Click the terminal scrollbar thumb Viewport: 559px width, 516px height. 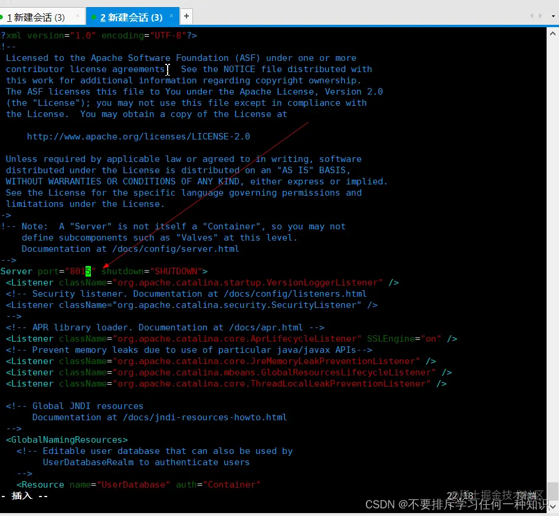click(553, 491)
